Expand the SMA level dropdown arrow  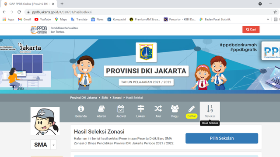53,145
